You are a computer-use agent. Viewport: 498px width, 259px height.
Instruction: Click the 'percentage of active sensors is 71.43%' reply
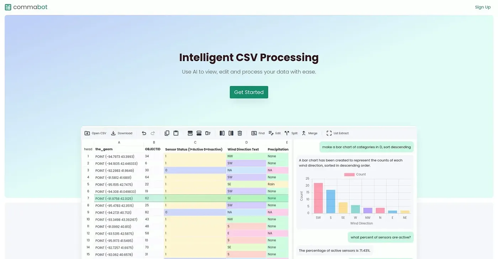[x=335, y=250]
